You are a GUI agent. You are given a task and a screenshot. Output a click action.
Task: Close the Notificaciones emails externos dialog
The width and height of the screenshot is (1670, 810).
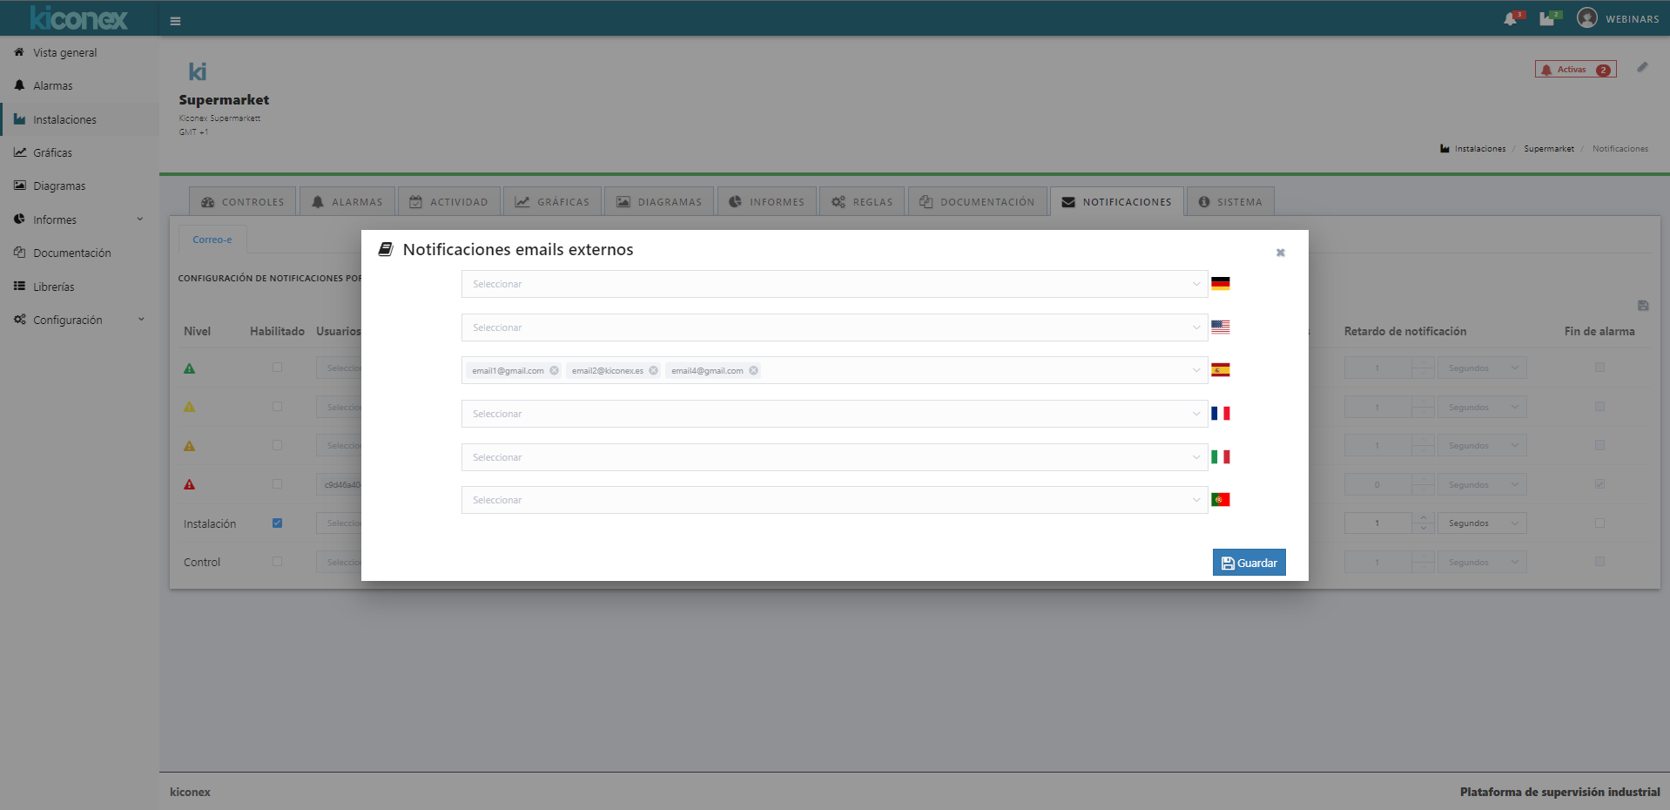click(x=1280, y=253)
